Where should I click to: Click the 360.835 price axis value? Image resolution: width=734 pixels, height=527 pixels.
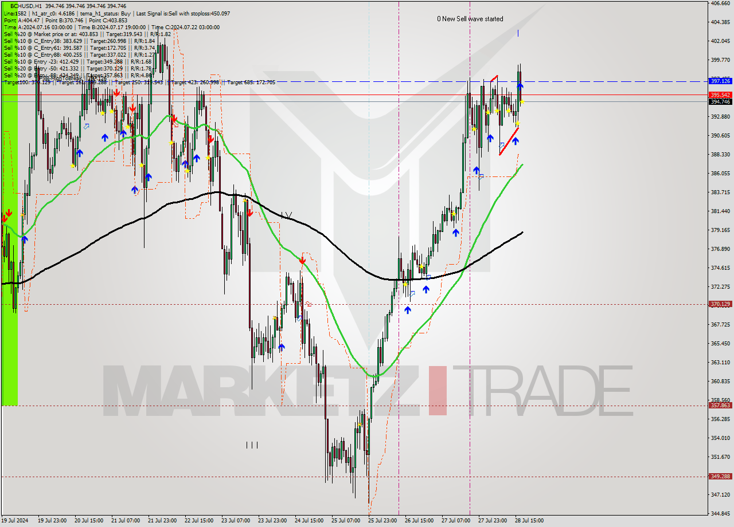[x=720, y=381]
